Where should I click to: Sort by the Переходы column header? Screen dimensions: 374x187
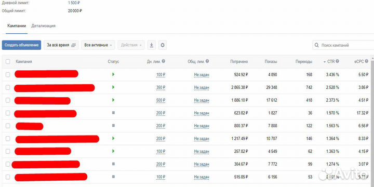point(304,61)
